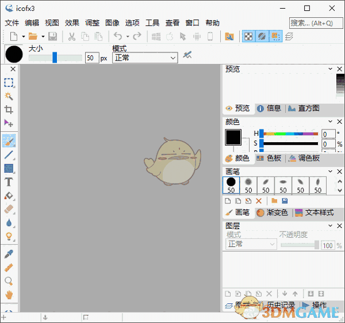The width and height of the screenshot is (345, 323).
Task: Select the blur droplet tool
Action: tap(9, 223)
